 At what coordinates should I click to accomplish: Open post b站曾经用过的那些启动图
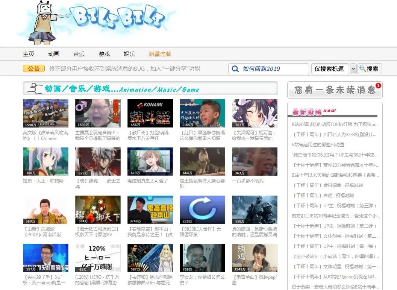318,144
